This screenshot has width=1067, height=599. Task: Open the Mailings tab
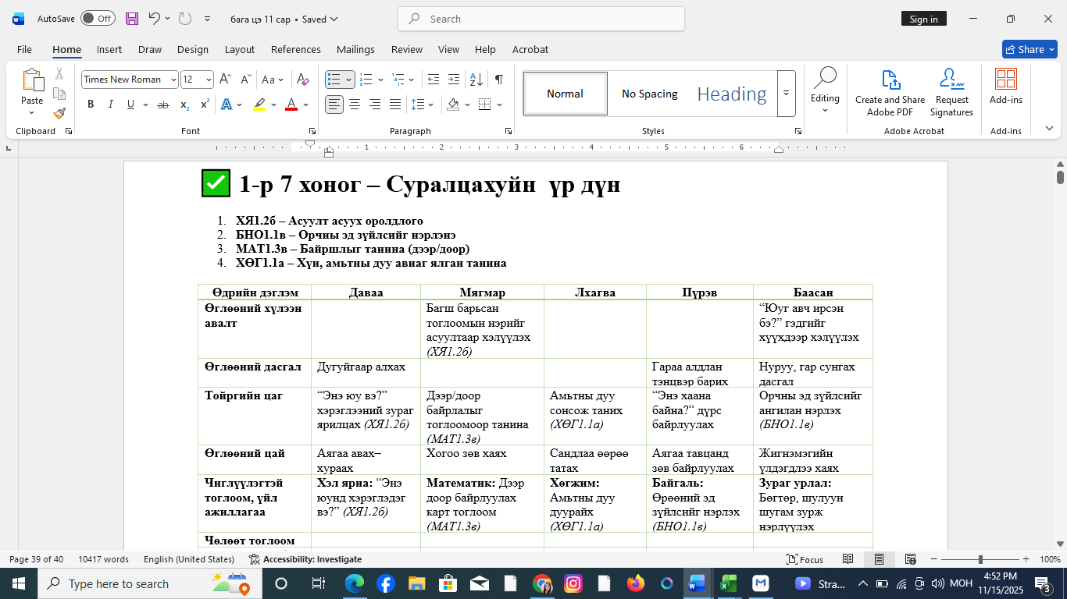coord(355,49)
